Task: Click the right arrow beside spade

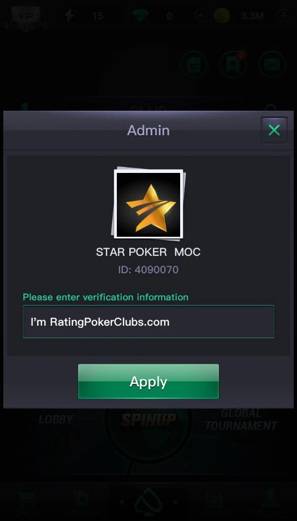Action: pyautogui.click(x=176, y=502)
